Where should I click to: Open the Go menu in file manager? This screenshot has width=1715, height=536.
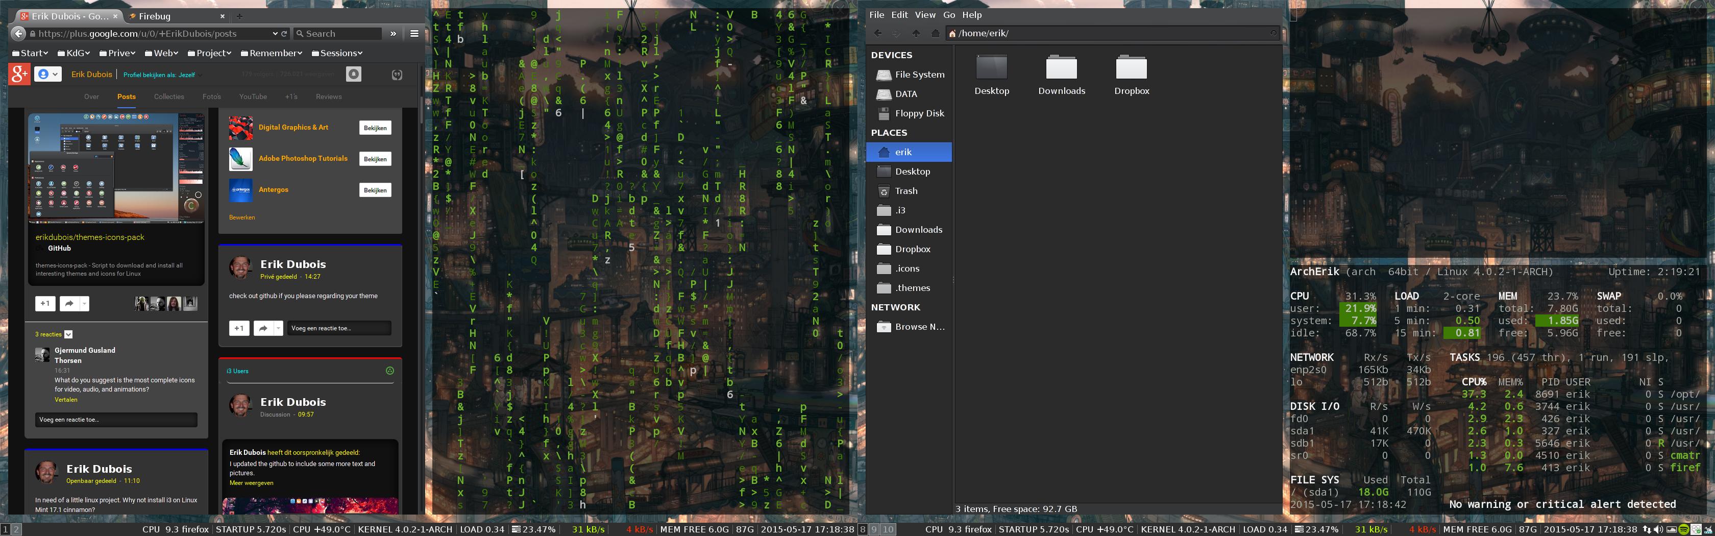949,15
